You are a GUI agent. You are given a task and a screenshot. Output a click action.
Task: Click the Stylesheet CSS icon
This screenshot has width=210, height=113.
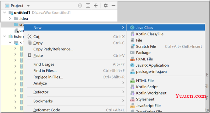pos(132,99)
